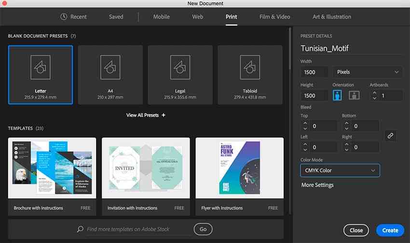The height and width of the screenshot is (243, 410).
Task: Click the presets panel vertical scrollbar
Action: pyautogui.click(x=290, y=49)
